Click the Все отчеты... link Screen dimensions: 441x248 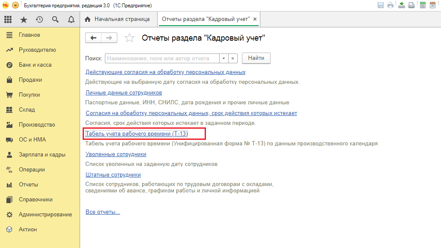[x=103, y=212]
